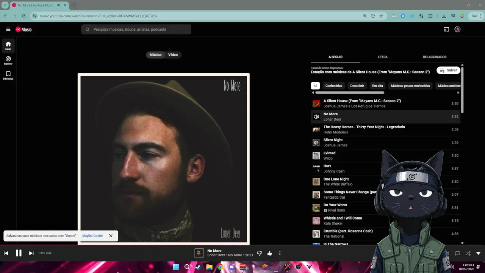This screenshot has width=485, height=273.
Task: Play The Heavy Horses queue item
Action: pos(385,130)
